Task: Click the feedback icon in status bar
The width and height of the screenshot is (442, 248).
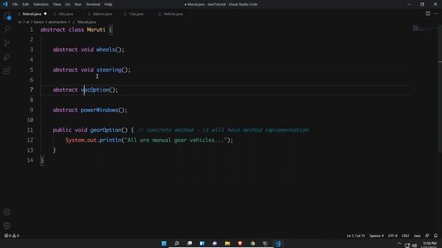Action: (x=427, y=236)
